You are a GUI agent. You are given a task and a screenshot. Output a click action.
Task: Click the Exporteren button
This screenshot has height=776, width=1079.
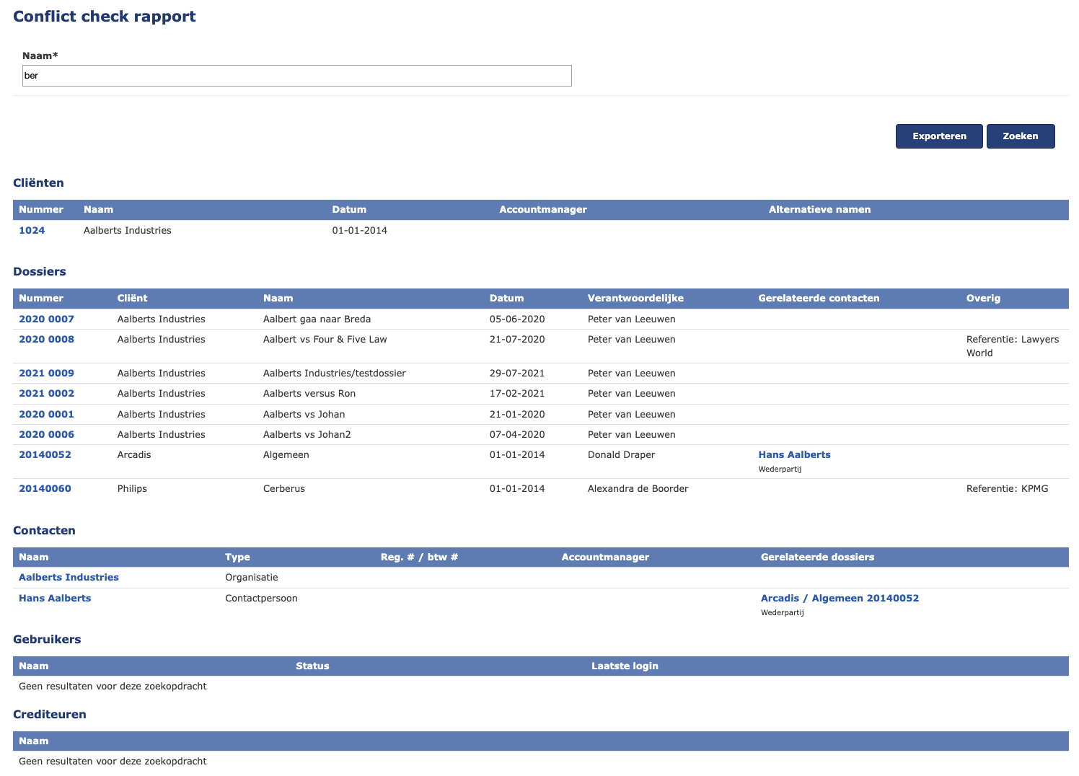tap(939, 136)
